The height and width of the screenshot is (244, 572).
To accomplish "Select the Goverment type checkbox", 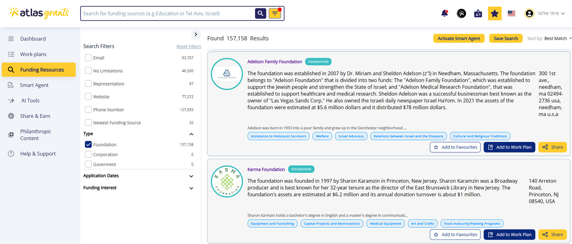I will (x=88, y=164).
